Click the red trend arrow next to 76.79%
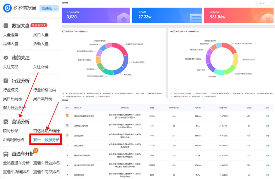The image size is (275, 179). pyautogui.click(x=220, y=136)
